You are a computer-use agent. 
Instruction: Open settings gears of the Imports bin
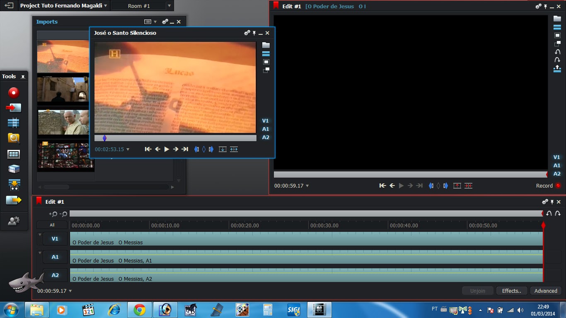[x=165, y=22]
